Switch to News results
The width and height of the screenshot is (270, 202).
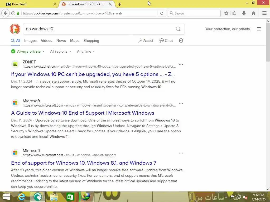pyautogui.click(x=61, y=41)
